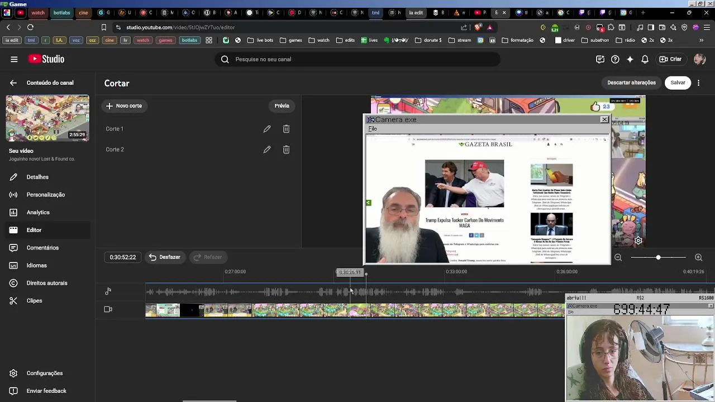Click the video track camera icon
Screen dimensions: 715x402
(x=108, y=309)
